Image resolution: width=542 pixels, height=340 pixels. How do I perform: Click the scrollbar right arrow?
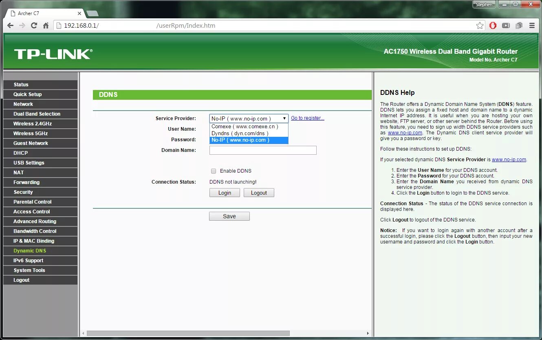(368, 333)
